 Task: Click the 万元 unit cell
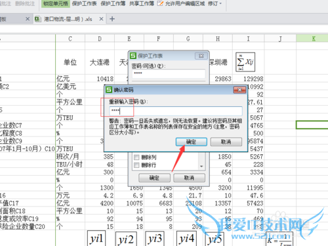coord(70,195)
